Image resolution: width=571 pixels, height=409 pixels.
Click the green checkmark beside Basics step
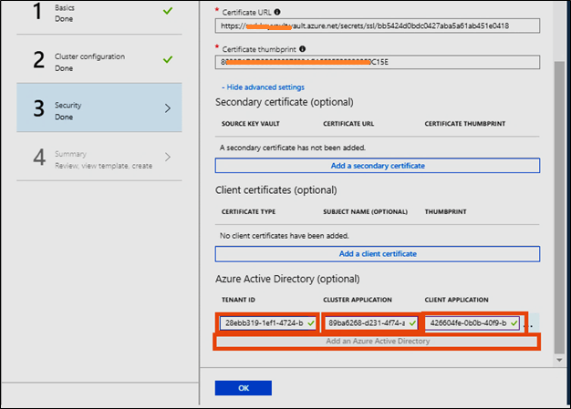click(x=167, y=12)
